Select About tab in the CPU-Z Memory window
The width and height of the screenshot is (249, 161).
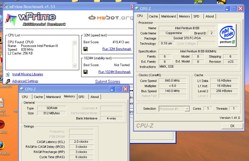click(95, 97)
